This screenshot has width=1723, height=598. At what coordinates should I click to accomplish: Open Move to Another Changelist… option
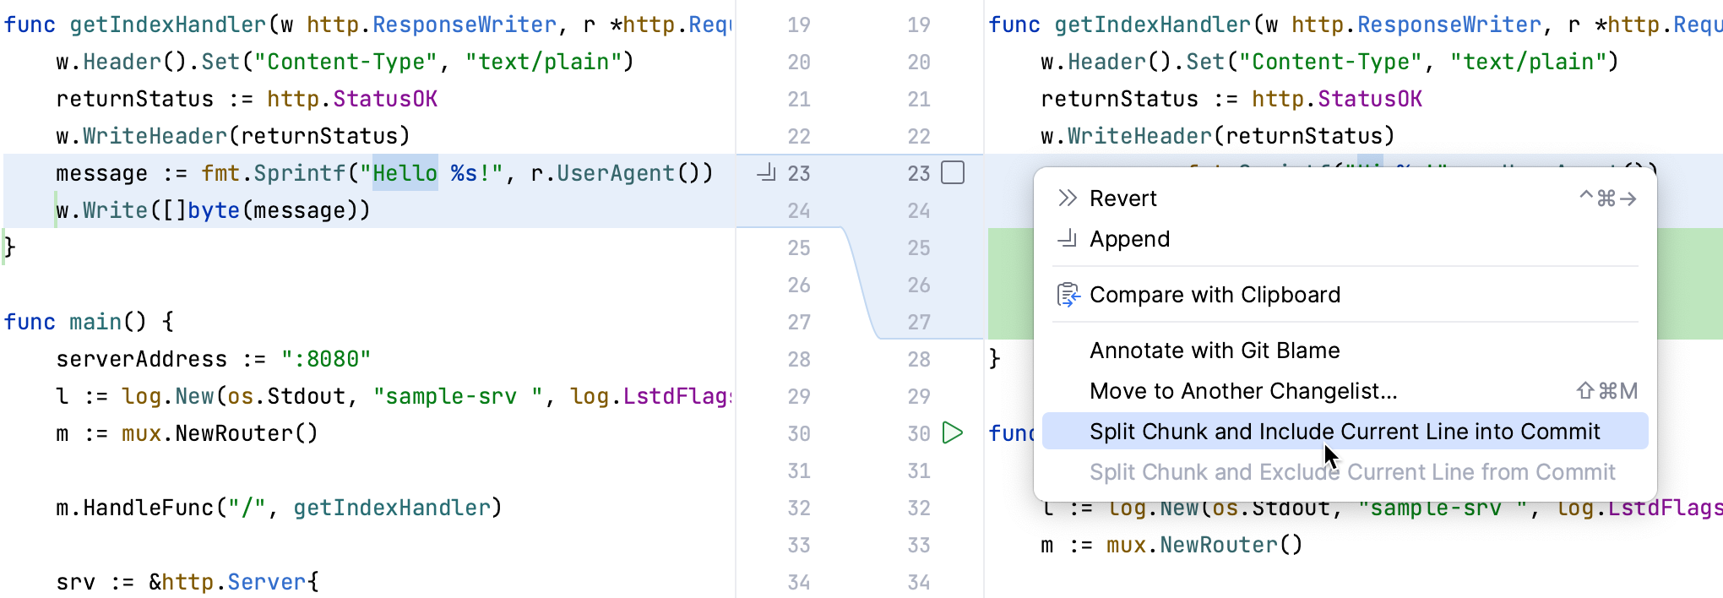(1242, 391)
